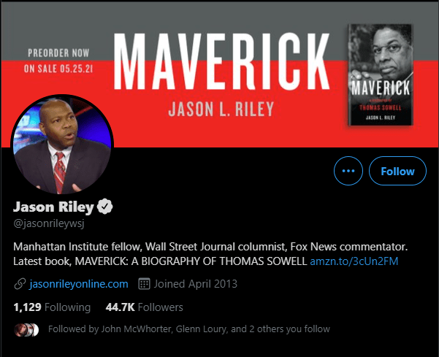Open the followed by John McWhorter, Glenn Loury text
439x357 pixels.
click(189, 329)
